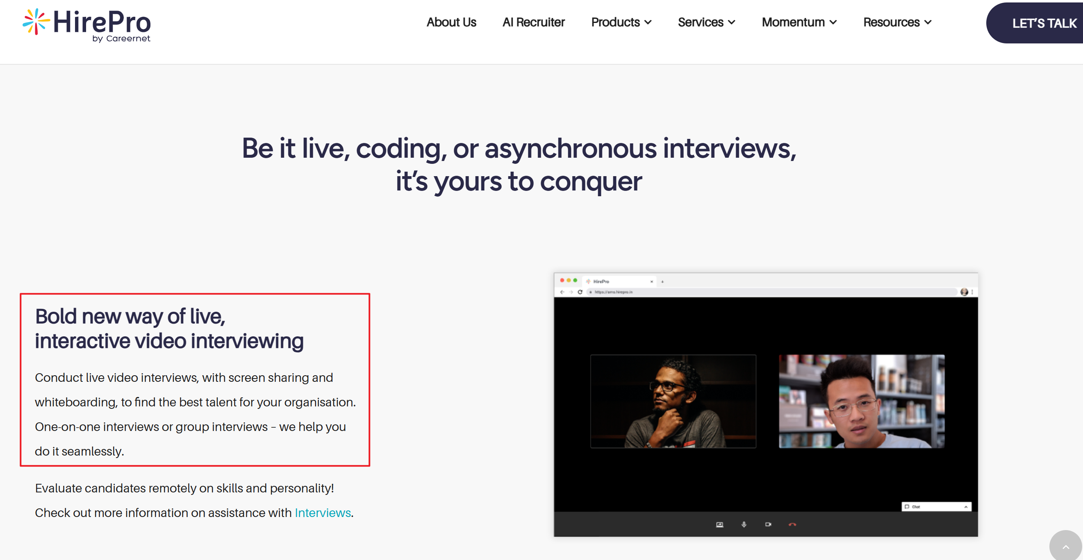The width and height of the screenshot is (1083, 560).
Task: Click the microphone icon in video toolbar
Action: pyautogui.click(x=744, y=524)
